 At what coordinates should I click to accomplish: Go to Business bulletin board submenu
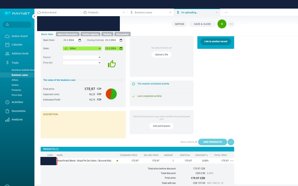tap(23, 70)
